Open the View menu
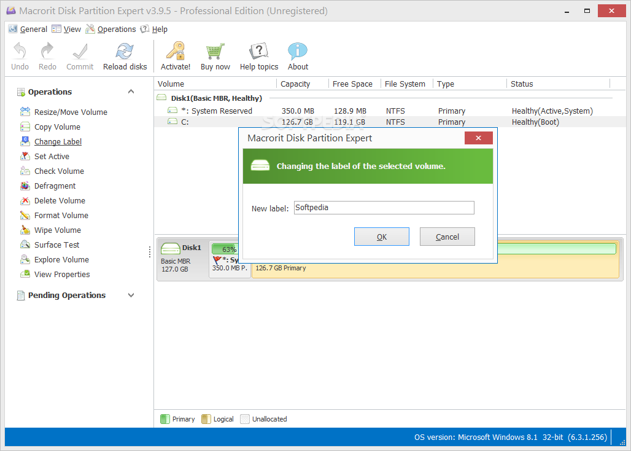The width and height of the screenshot is (631, 451). point(66,29)
